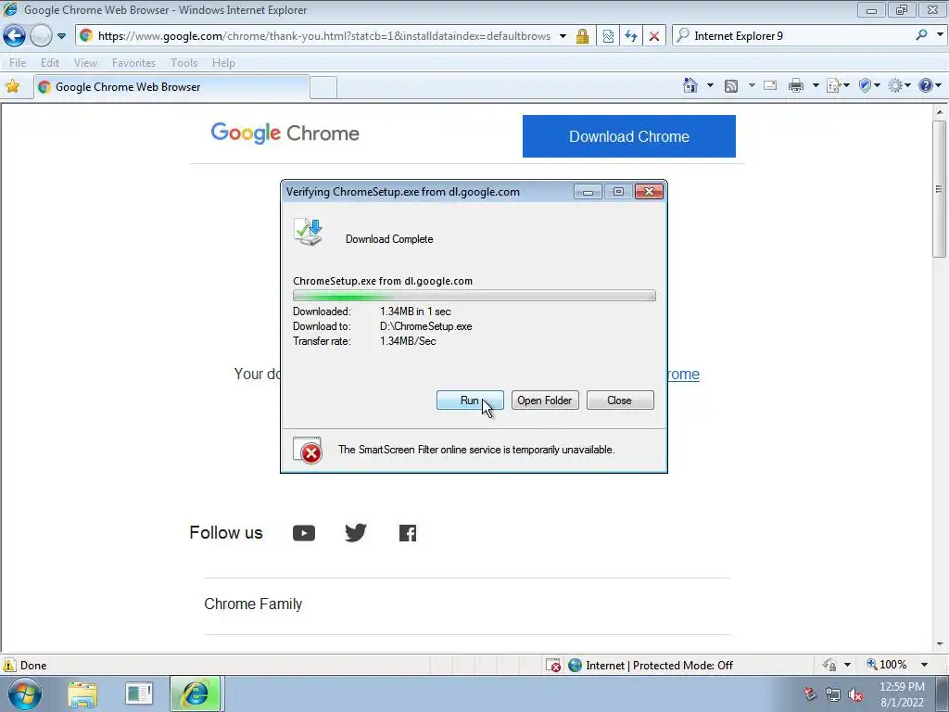Viewport: 949px width, 712px height.
Task: Open the YouTube follow icon
Action: [304, 533]
